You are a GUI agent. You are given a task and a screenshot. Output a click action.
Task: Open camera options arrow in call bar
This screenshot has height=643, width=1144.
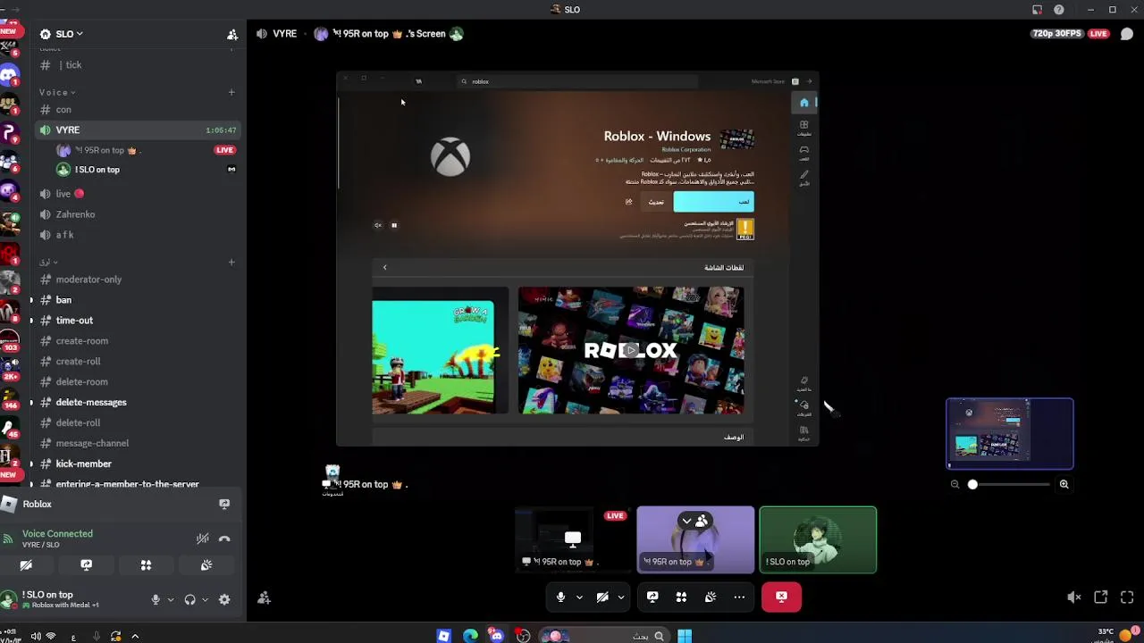pyautogui.click(x=621, y=597)
